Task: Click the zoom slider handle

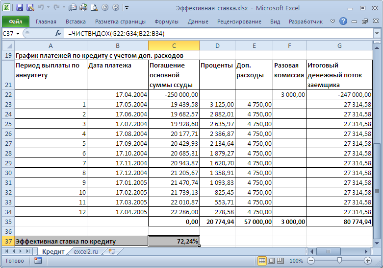Action: [338, 261]
